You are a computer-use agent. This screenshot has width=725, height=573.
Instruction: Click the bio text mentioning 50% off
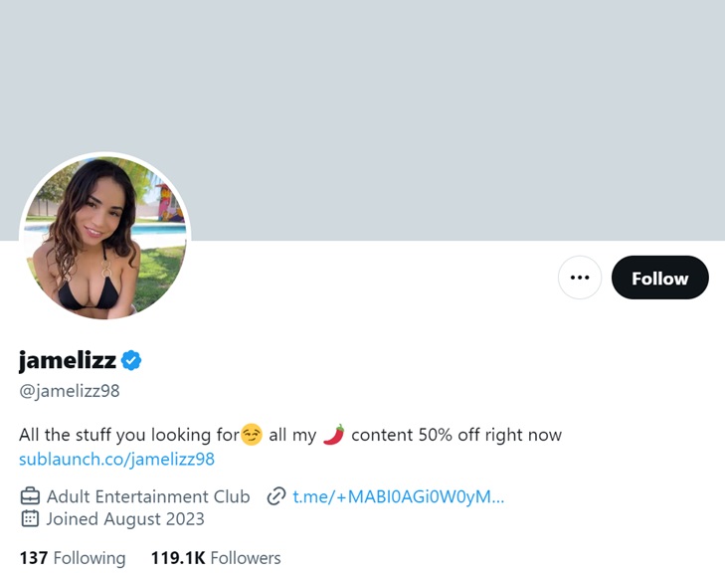pos(456,435)
